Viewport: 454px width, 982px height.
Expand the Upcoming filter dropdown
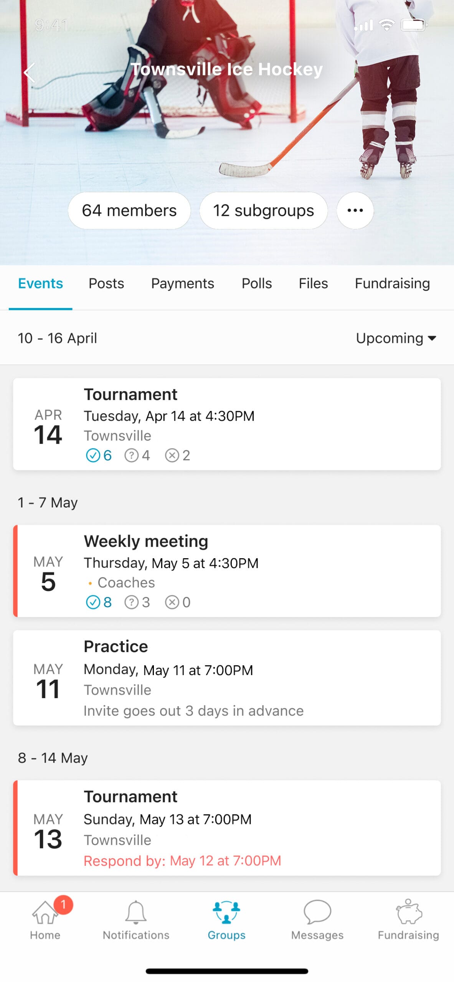pyautogui.click(x=396, y=338)
